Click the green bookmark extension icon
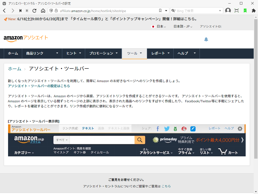The height and width of the screenshot is (194, 258). [x=245, y=11]
